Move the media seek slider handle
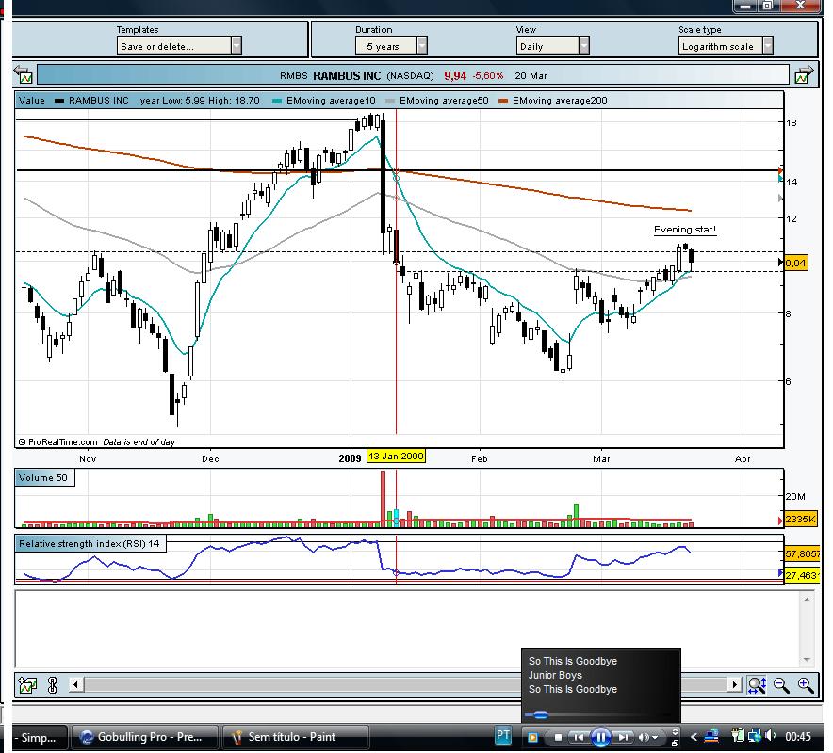 (540, 715)
